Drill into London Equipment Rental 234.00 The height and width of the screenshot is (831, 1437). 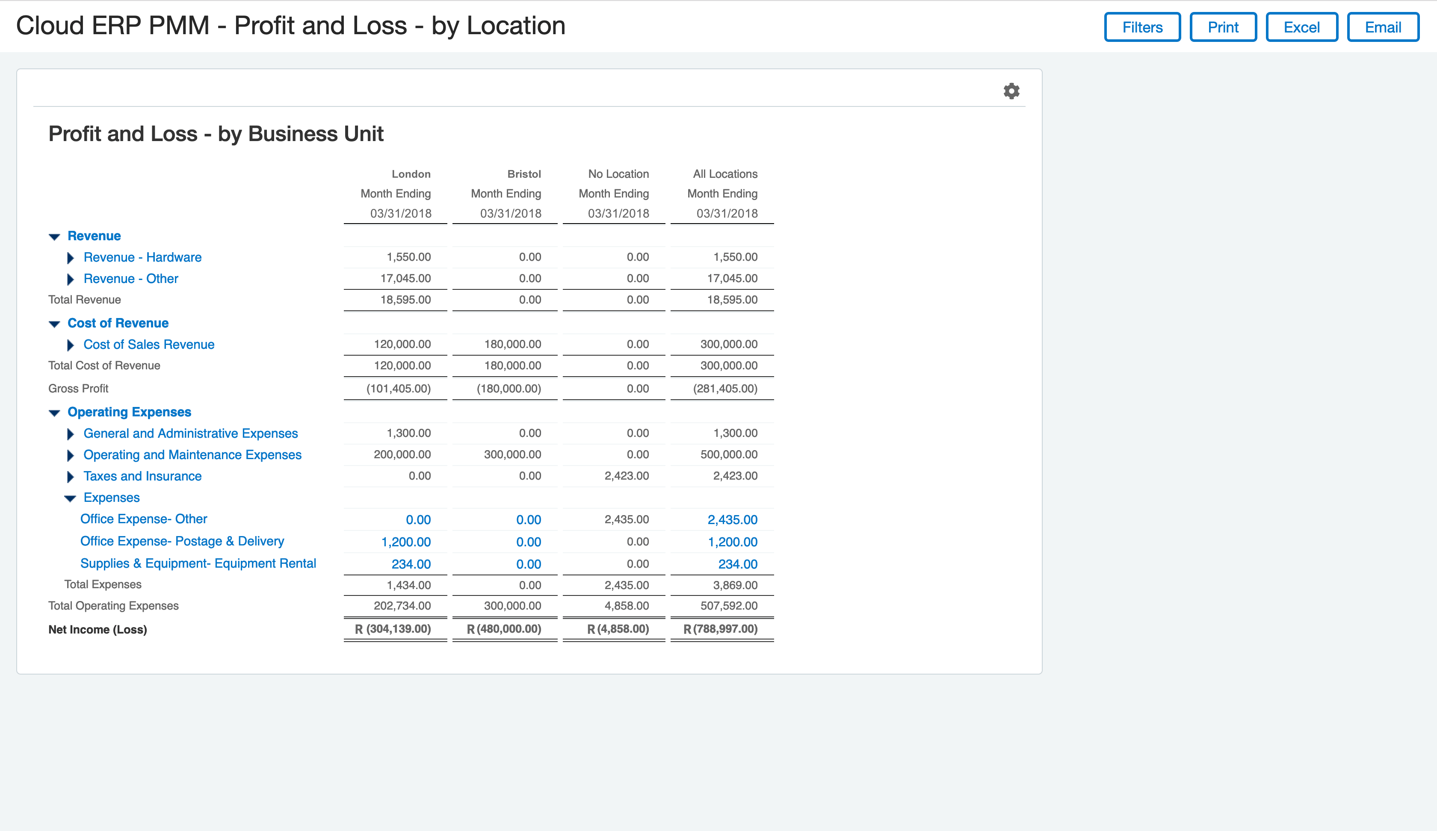[x=411, y=564]
